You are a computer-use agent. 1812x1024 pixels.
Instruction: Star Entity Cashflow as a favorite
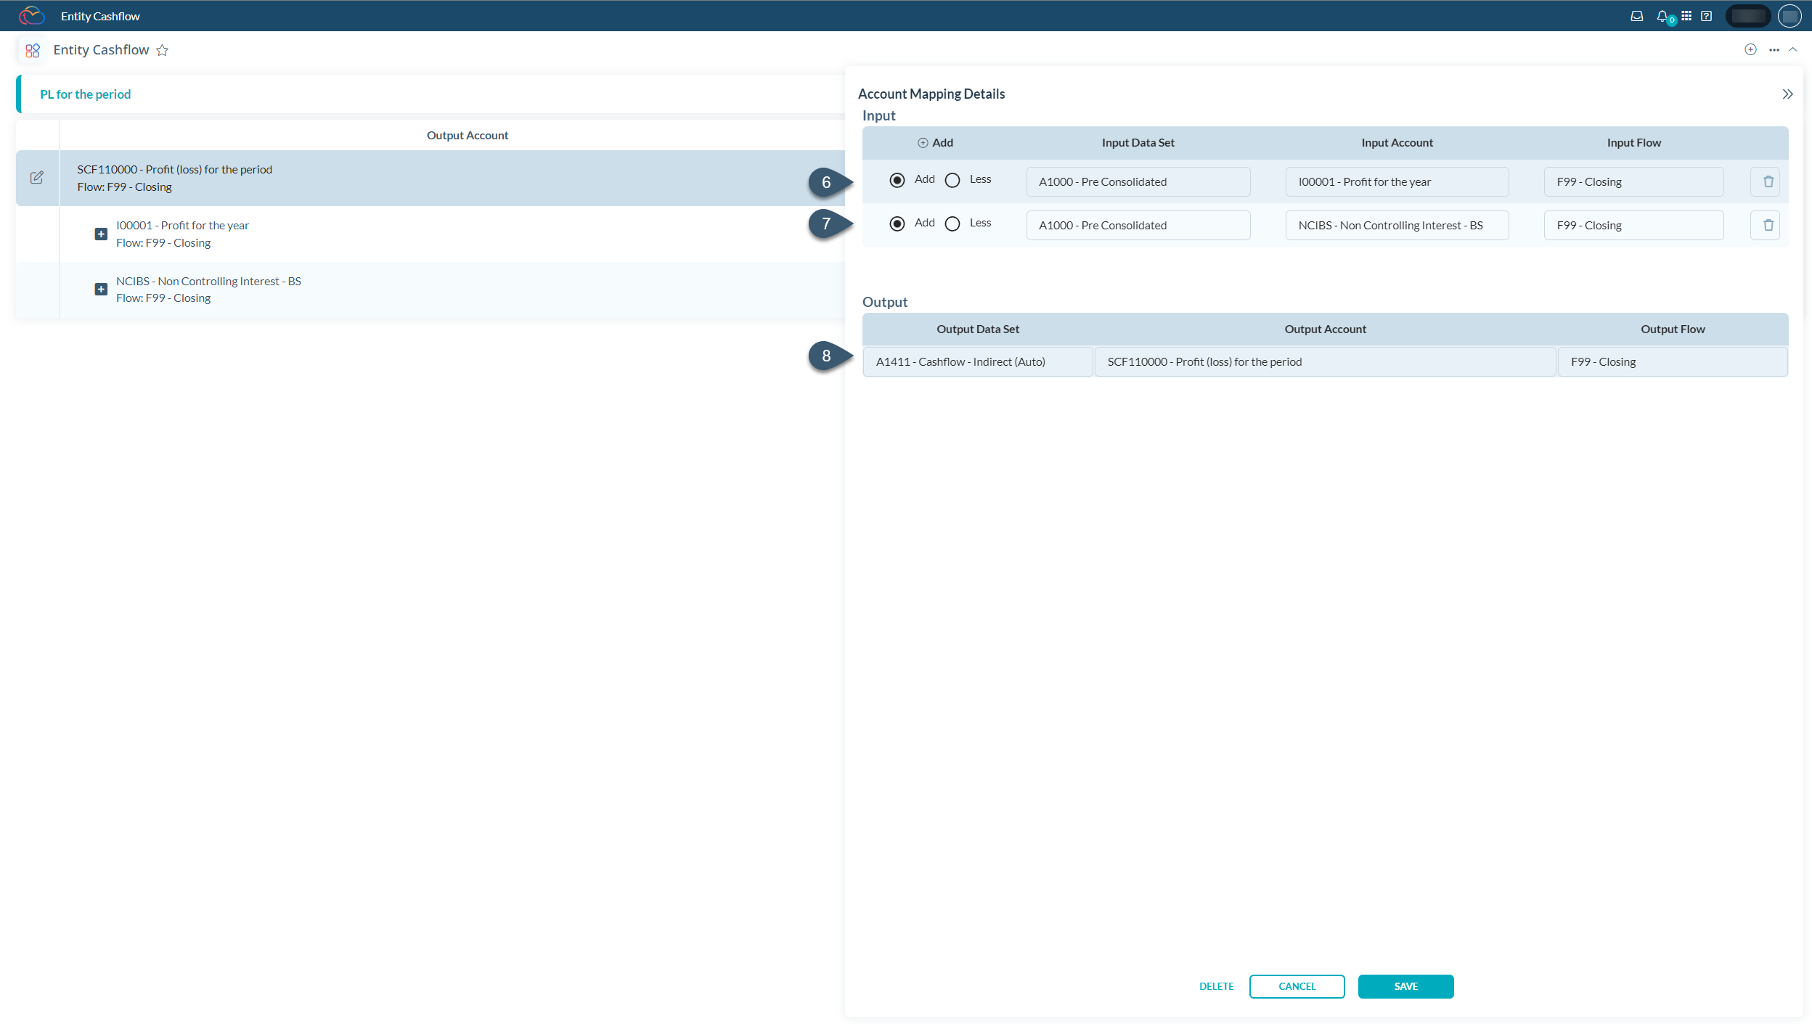tap(163, 49)
